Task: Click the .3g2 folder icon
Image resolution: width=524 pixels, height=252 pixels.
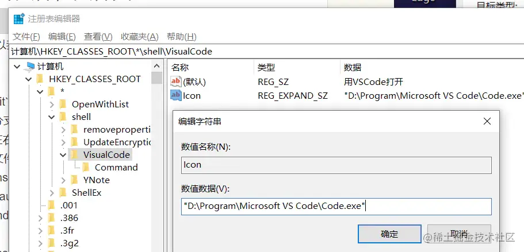Action: point(51,243)
